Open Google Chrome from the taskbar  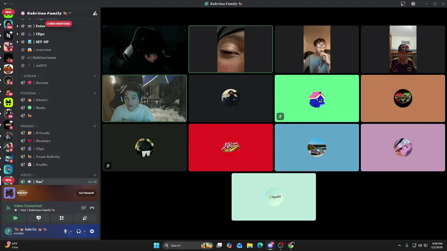291,245
